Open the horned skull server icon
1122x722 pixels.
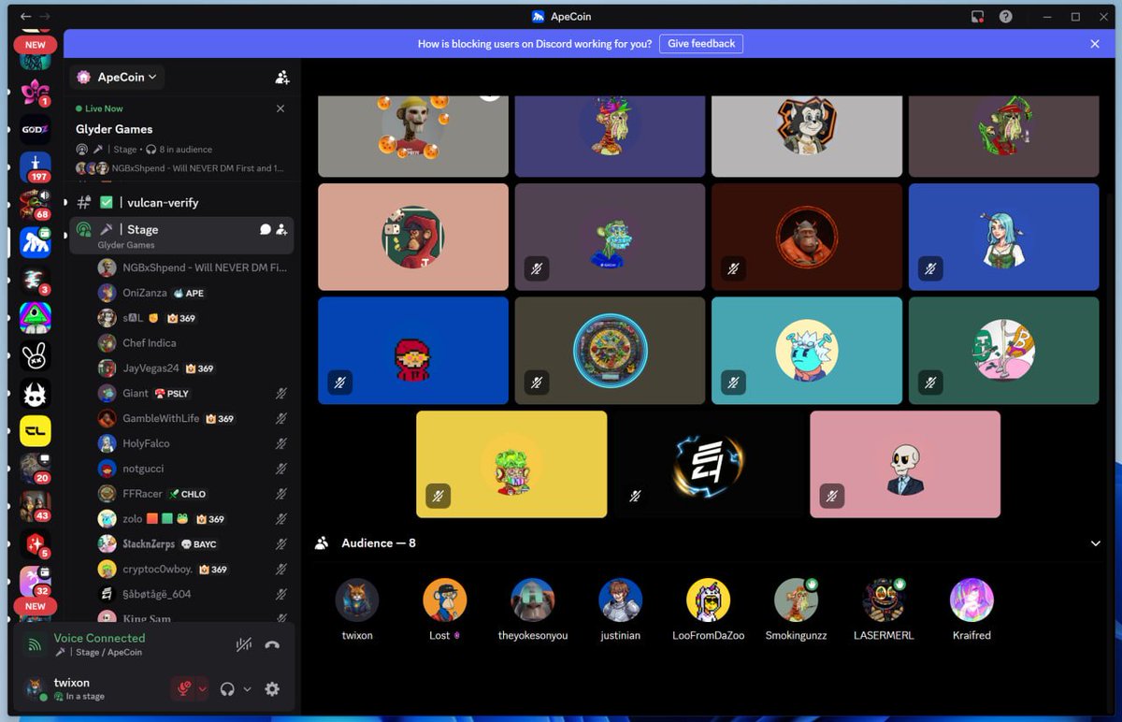[35, 393]
